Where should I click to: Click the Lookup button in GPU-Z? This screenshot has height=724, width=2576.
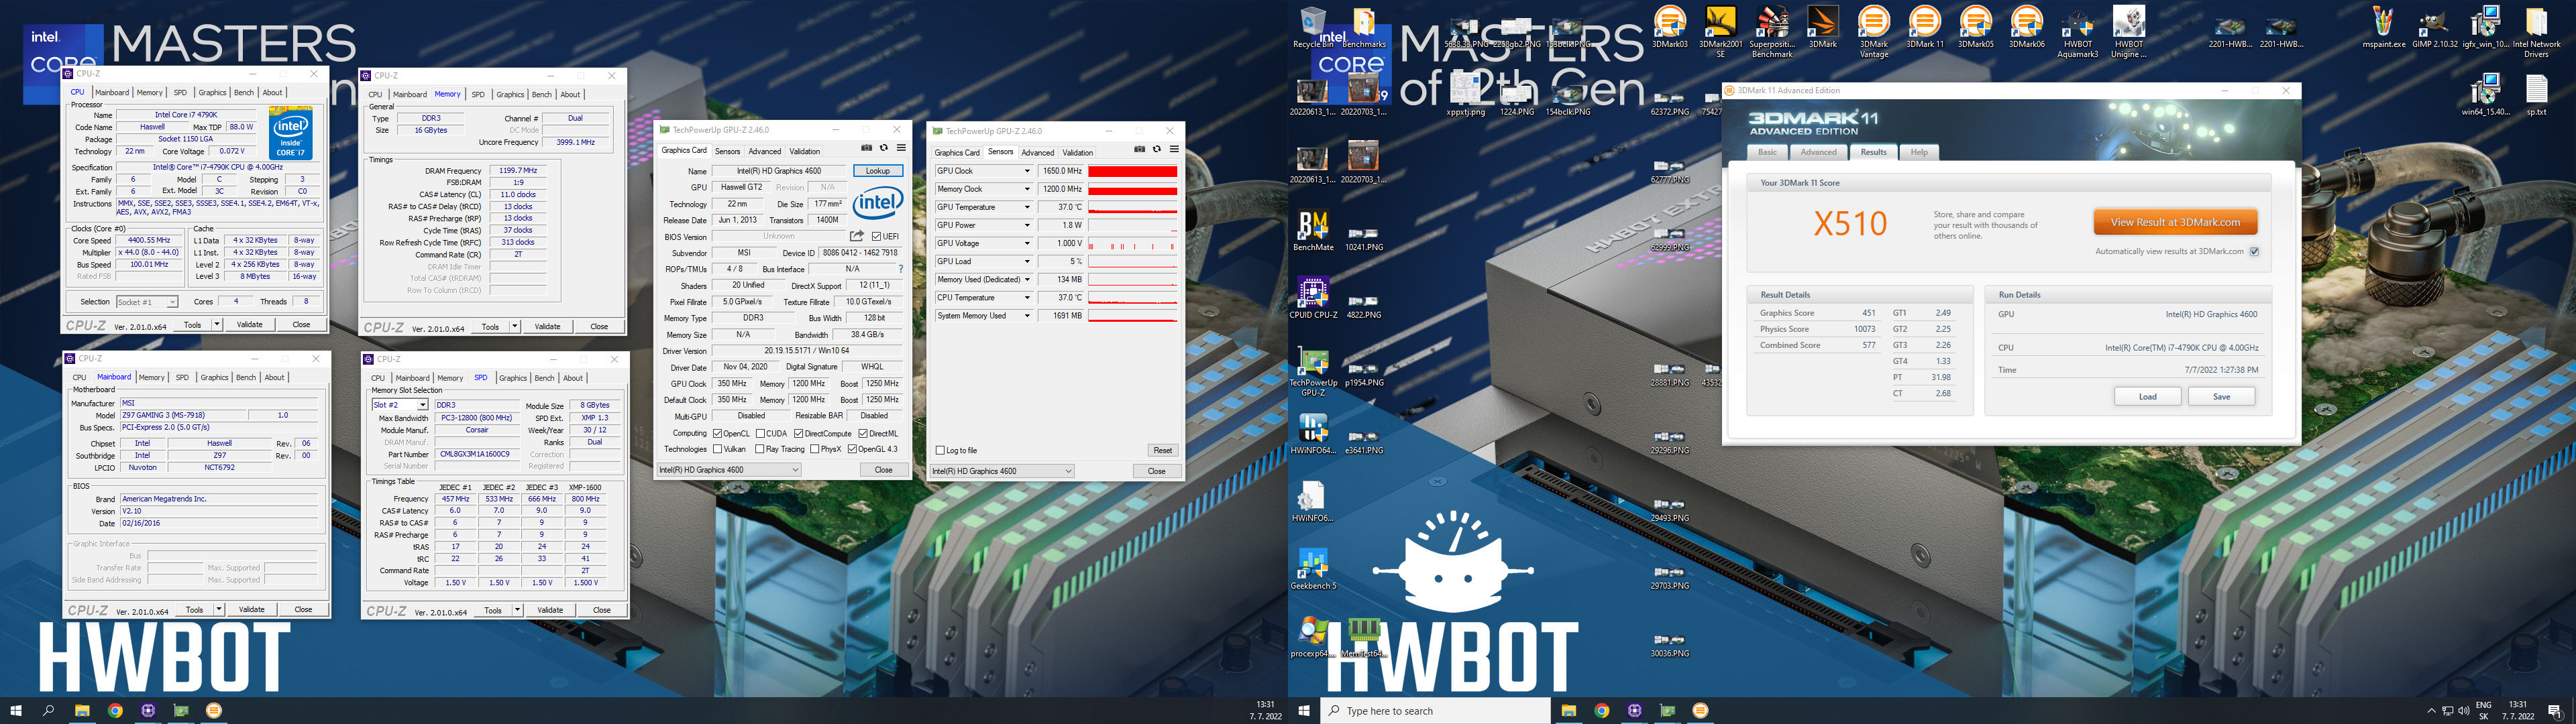[878, 171]
